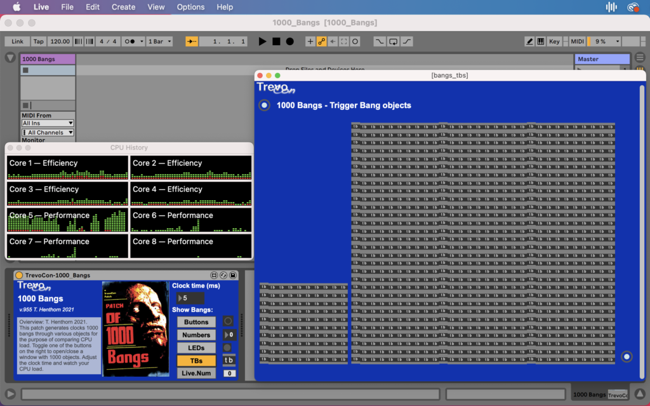
Task: Click the device hot-swap icon
Action: point(223,275)
